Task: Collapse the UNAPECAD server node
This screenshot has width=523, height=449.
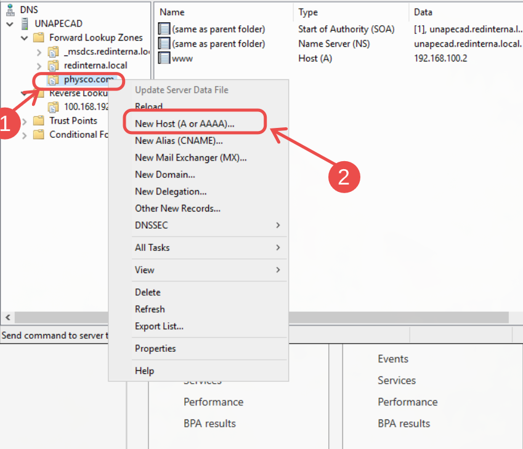Action: [x=10, y=24]
